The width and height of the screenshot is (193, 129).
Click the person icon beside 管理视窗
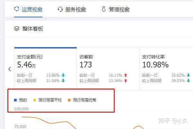(x=104, y=9)
